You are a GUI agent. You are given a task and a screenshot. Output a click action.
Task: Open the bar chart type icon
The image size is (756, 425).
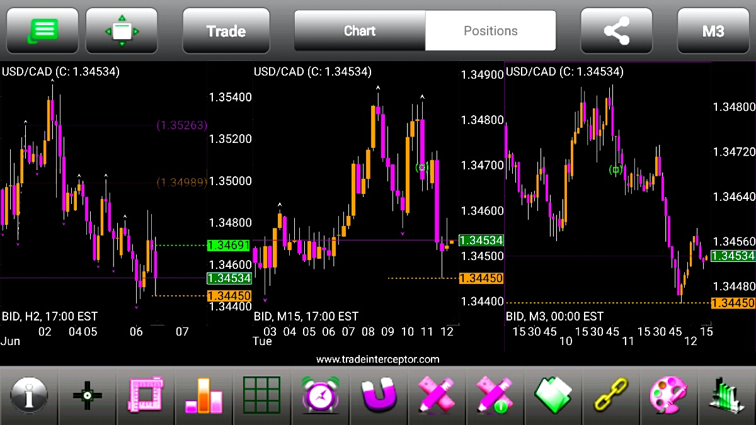203,396
